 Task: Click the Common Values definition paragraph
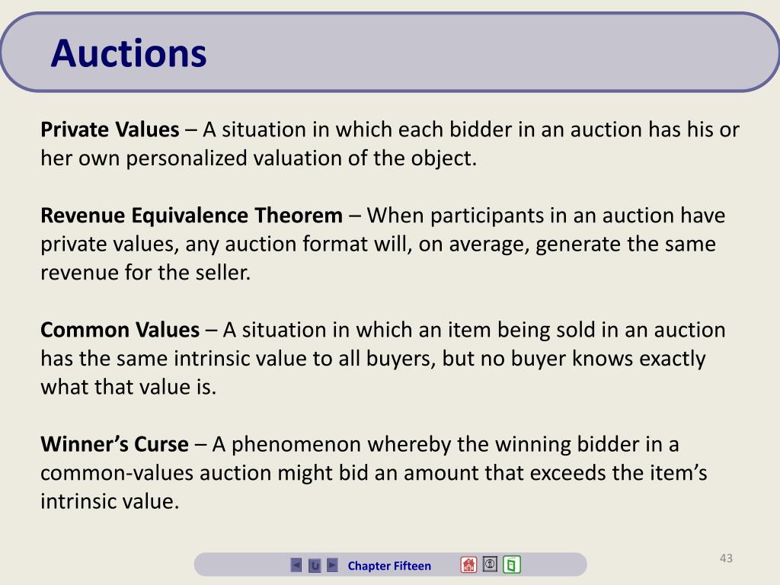(383, 358)
